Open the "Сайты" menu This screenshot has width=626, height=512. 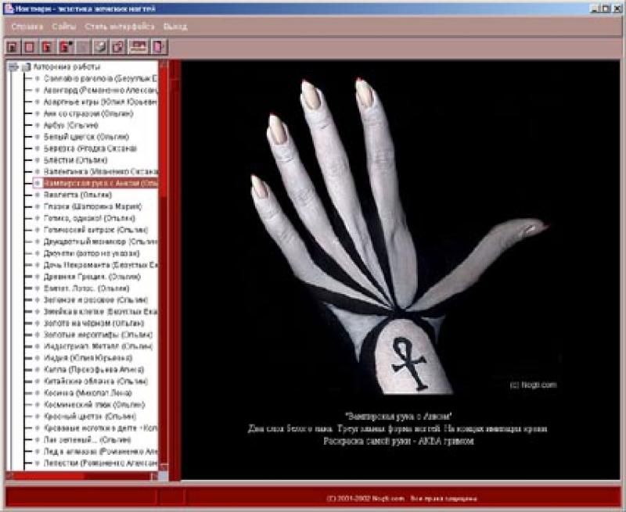(64, 26)
